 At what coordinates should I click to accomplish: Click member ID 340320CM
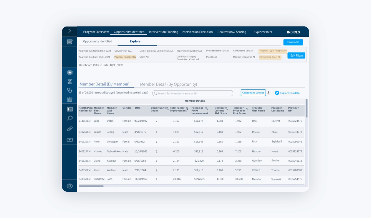click(x=85, y=142)
